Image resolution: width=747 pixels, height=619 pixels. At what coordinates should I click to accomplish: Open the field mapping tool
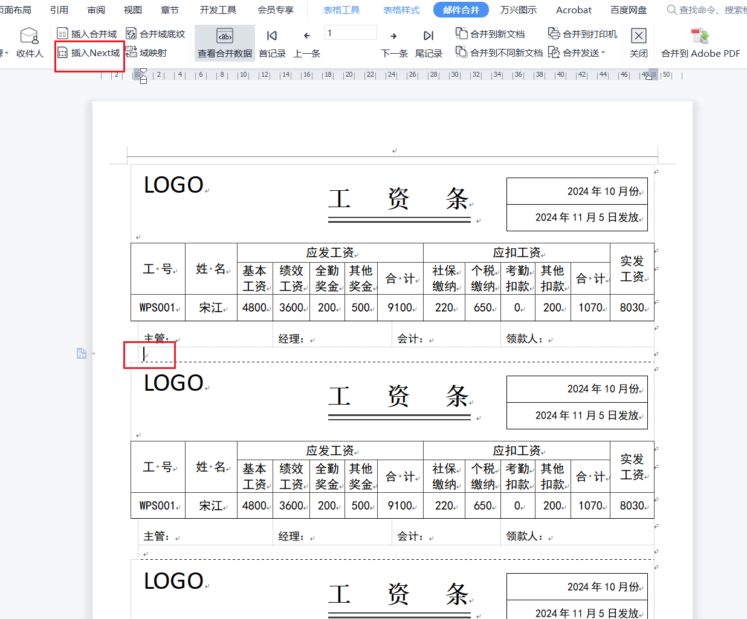click(x=146, y=53)
